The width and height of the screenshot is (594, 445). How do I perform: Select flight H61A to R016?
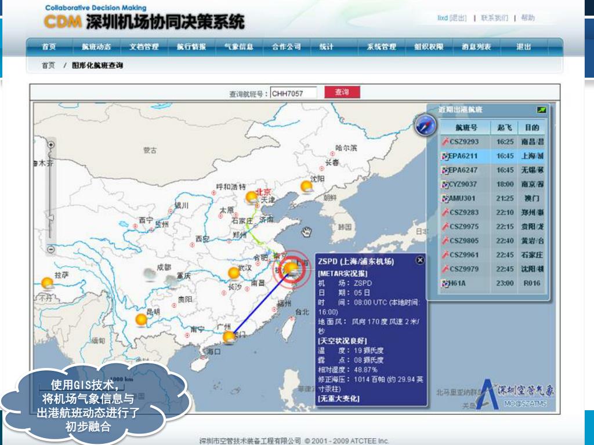[492, 283]
